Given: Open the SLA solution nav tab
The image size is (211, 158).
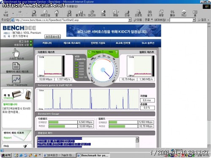Looking at the screenshot, I should pos(148,43).
